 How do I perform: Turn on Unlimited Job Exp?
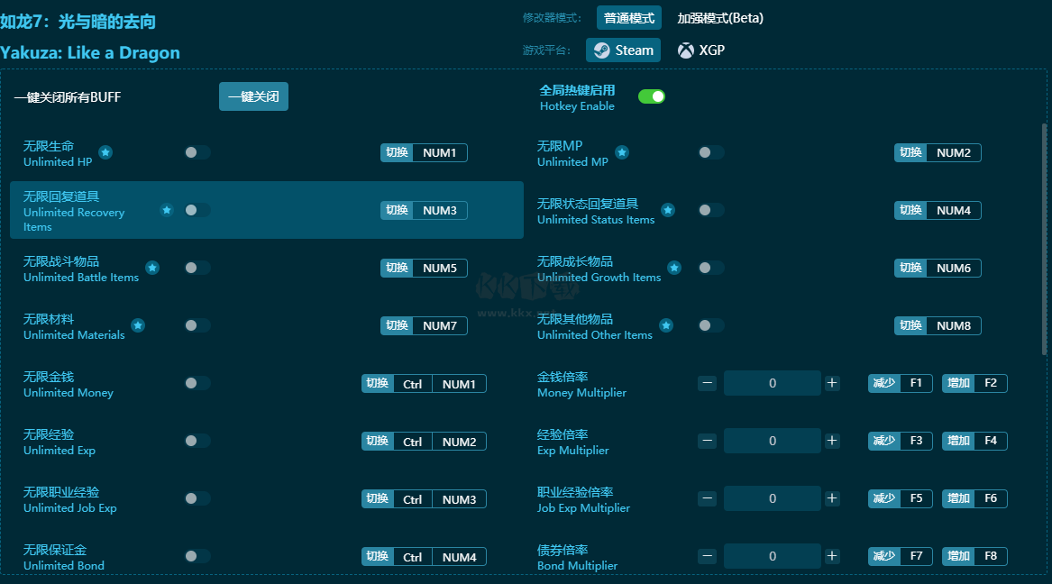[197, 498]
